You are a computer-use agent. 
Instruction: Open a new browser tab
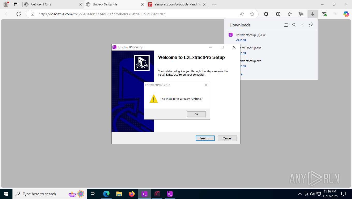click(214, 4)
